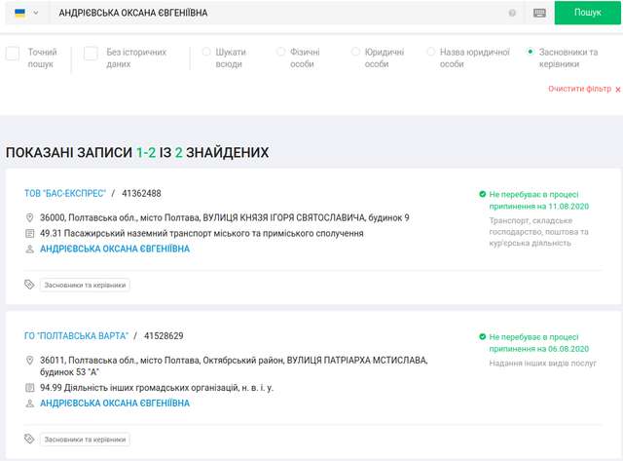Open the on-screen keyboard icon

[x=540, y=14]
